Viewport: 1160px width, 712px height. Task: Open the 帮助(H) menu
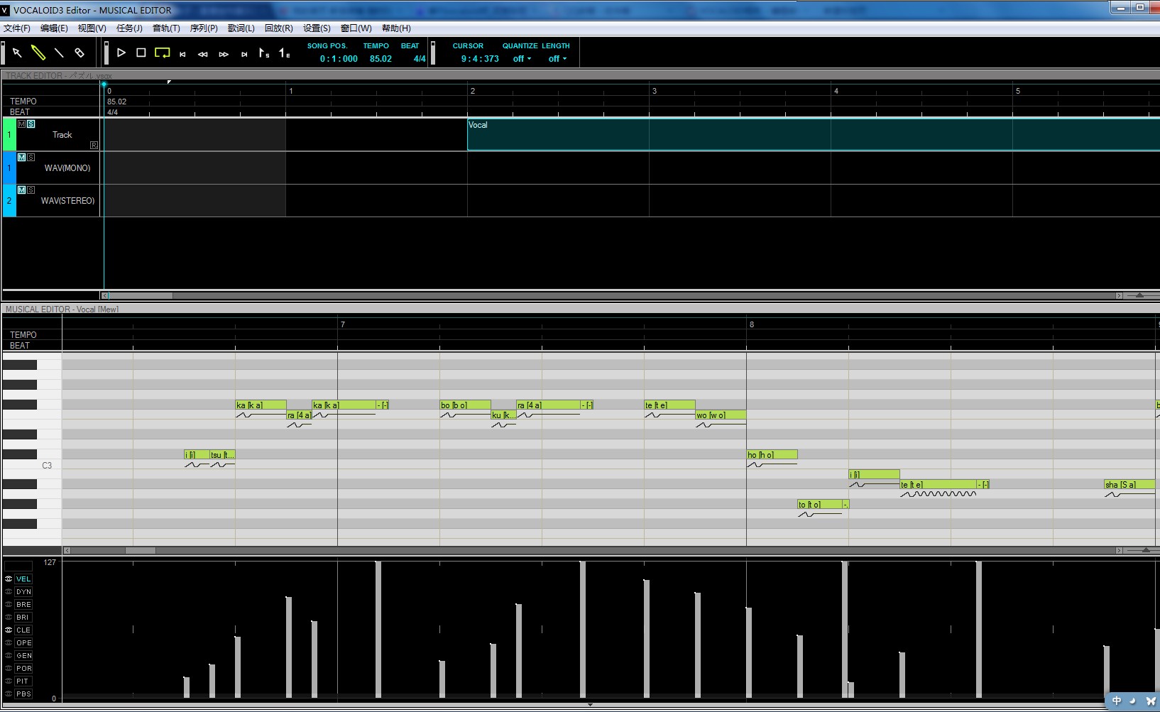396,28
